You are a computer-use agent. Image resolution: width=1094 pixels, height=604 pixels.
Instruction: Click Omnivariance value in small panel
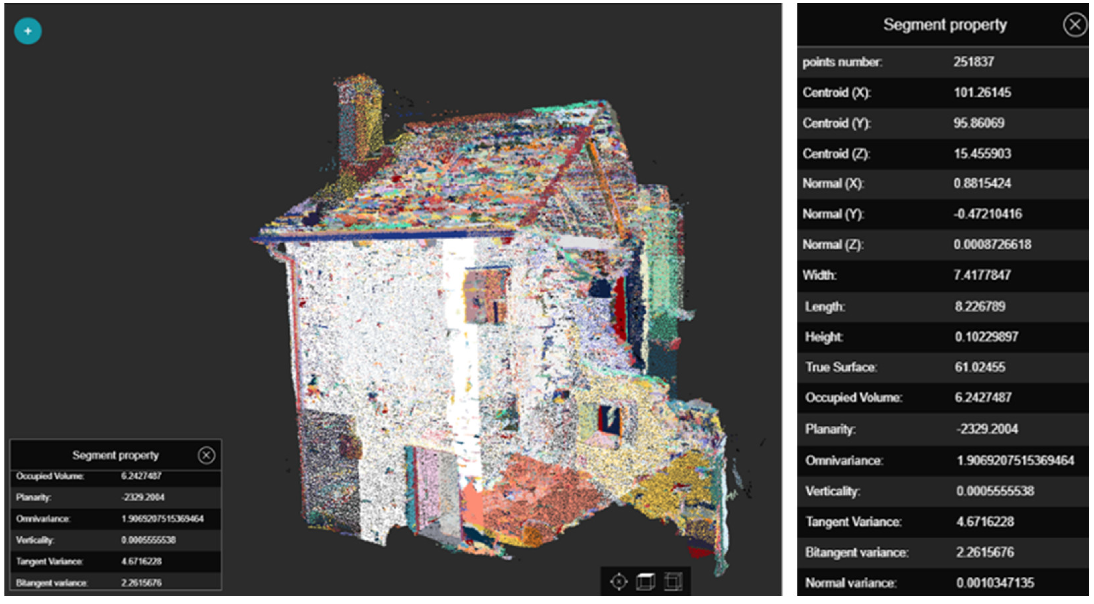coord(162,518)
